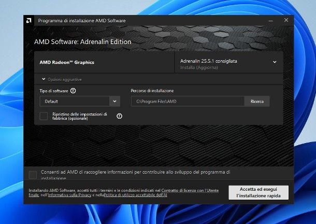
Task: Tick the AMD data collection consent checkbox
Action: tap(33, 175)
